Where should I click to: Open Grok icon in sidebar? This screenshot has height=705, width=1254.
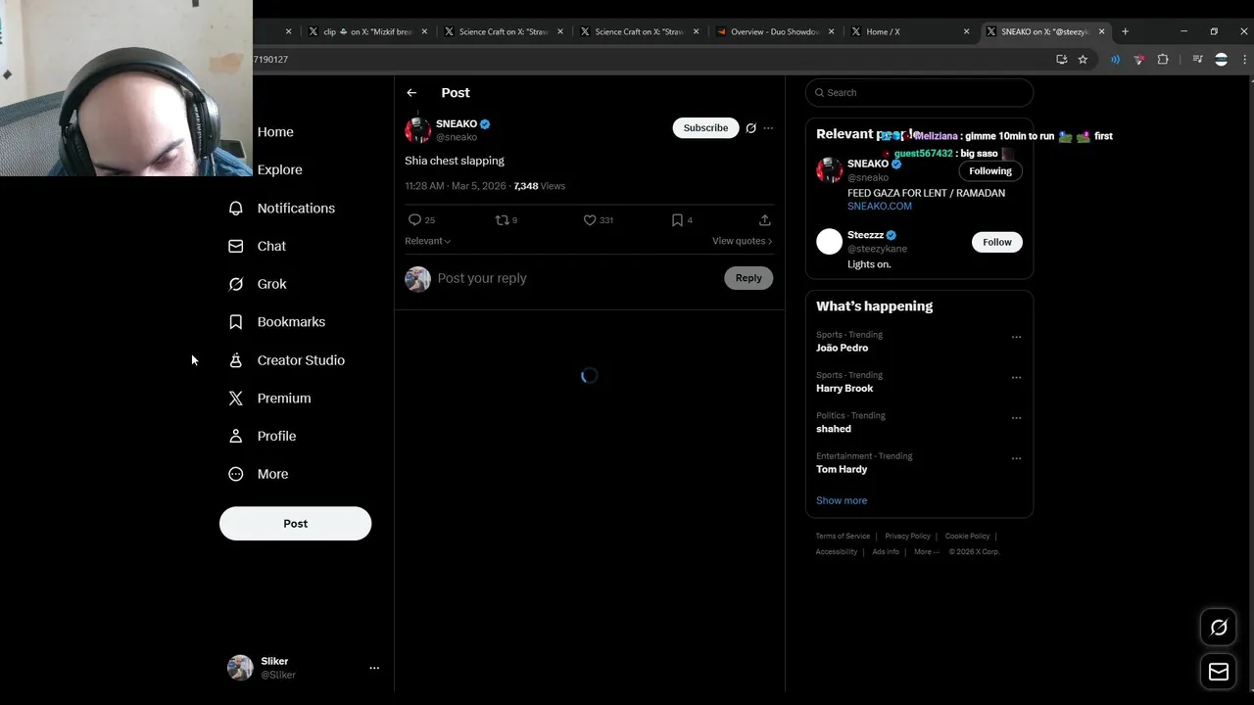coord(235,284)
